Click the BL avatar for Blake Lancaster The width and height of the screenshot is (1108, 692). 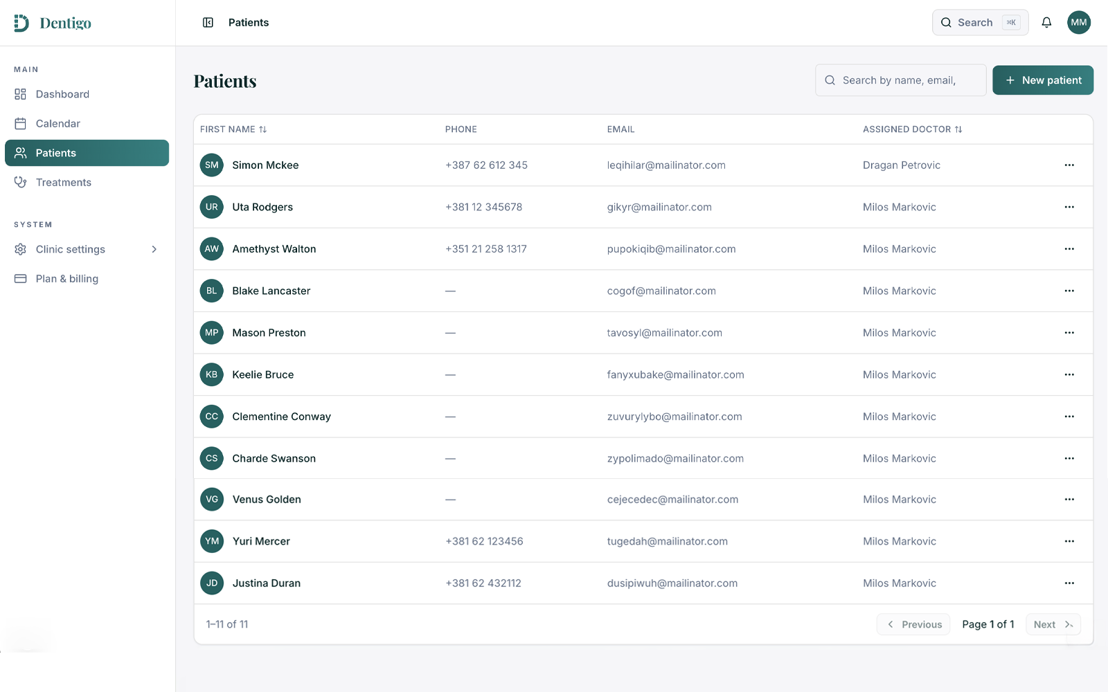click(x=212, y=291)
